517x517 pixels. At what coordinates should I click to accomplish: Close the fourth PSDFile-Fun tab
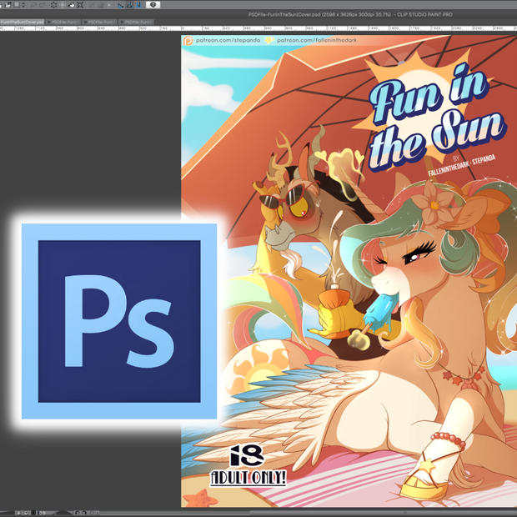tap(122, 22)
